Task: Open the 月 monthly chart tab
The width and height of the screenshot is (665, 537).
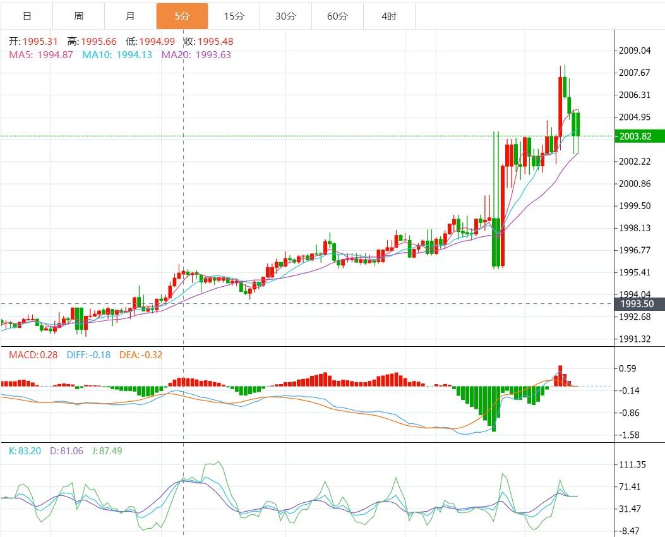Action: click(x=130, y=16)
